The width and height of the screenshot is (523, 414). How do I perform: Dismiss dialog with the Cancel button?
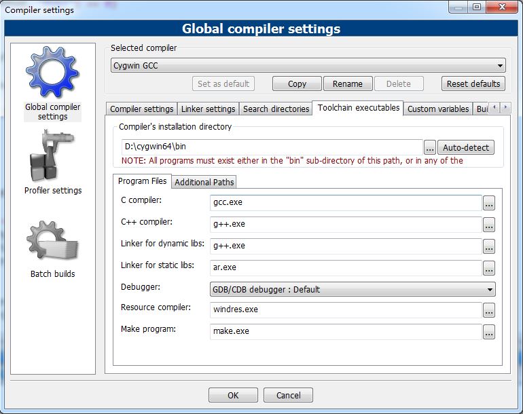coord(288,395)
